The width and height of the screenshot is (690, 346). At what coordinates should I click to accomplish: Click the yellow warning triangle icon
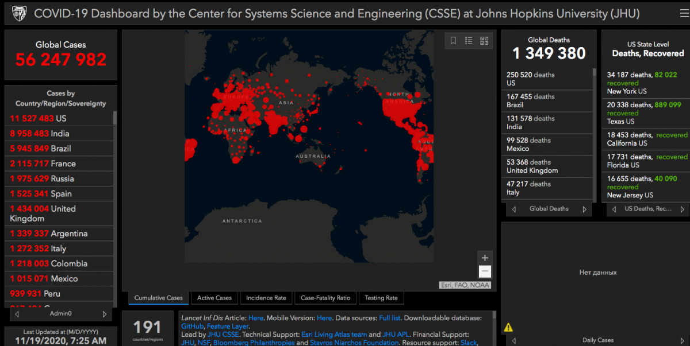508,328
